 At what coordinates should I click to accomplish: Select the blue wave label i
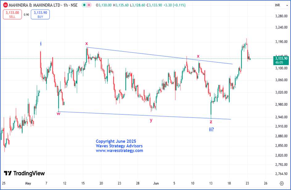tap(41, 44)
